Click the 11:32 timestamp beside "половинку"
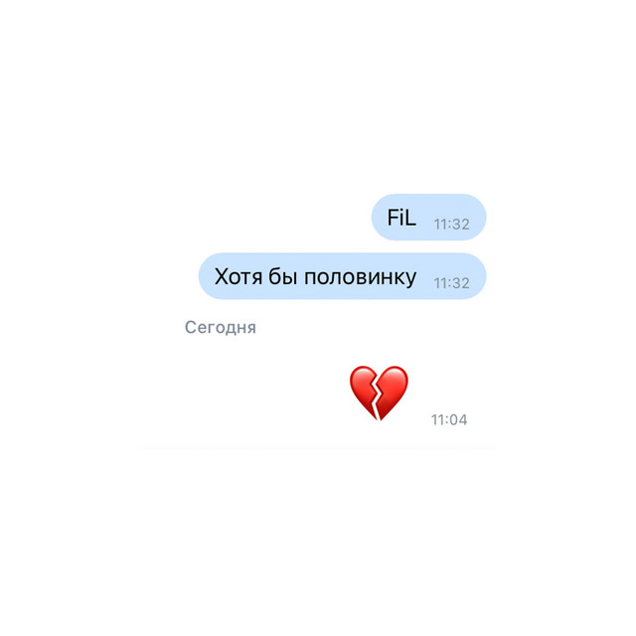 pyautogui.click(x=451, y=282)
